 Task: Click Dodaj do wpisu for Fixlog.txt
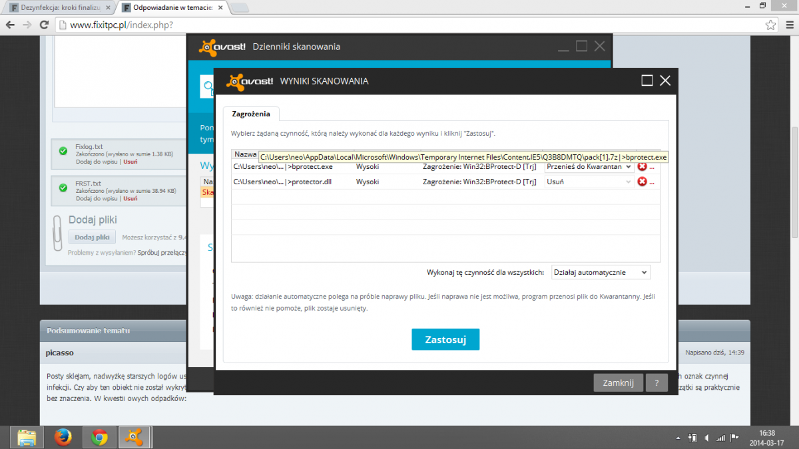[97, 161]
